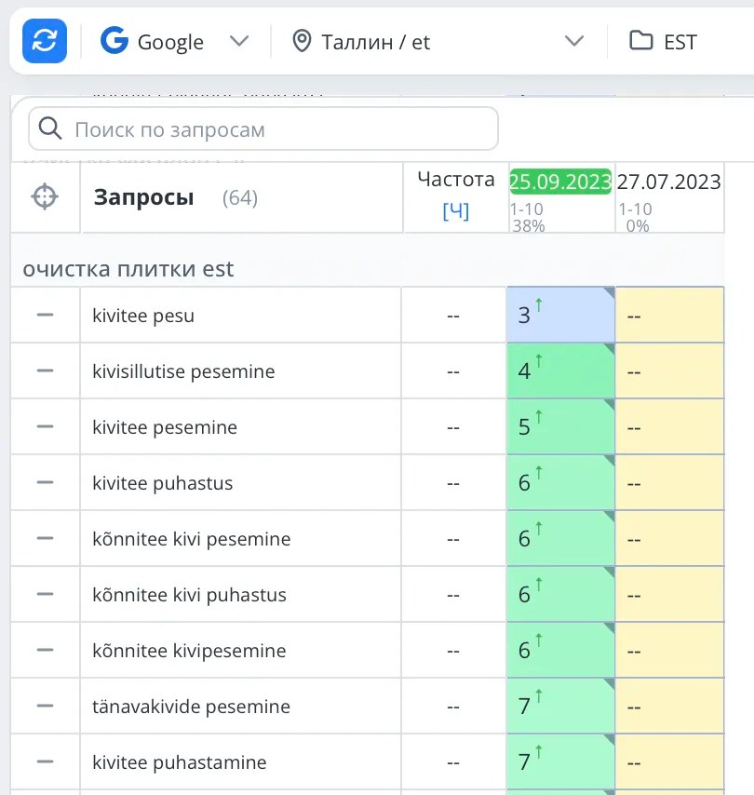Click the blue refresh sync icon
Image resolution: width=754 pixels, height=795 pixels.
(x=45, y=41)
